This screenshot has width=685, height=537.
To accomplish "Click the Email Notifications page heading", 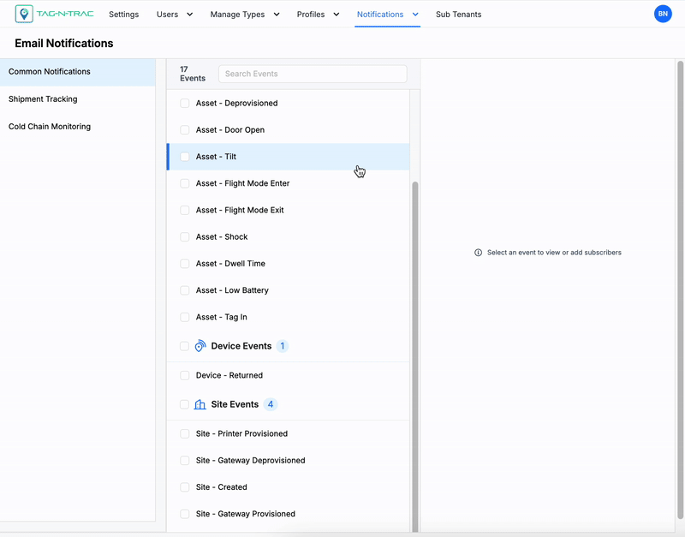I will [x=63, y=44].
